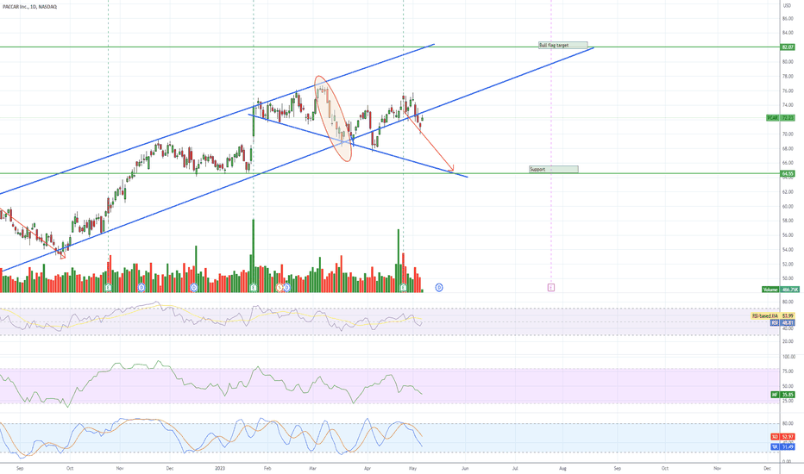This screenshot has width=804, height=474.
Task: Click the 82.07 price line tag
Action: [787, 47]
